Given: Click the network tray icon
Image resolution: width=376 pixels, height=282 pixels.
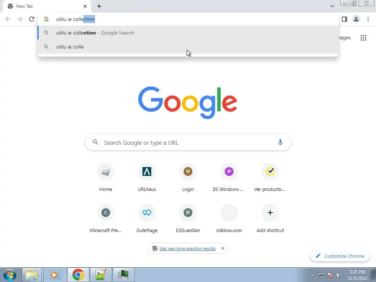Looking at the screenshot, I should pyautogui.click(x=321, y=275).
